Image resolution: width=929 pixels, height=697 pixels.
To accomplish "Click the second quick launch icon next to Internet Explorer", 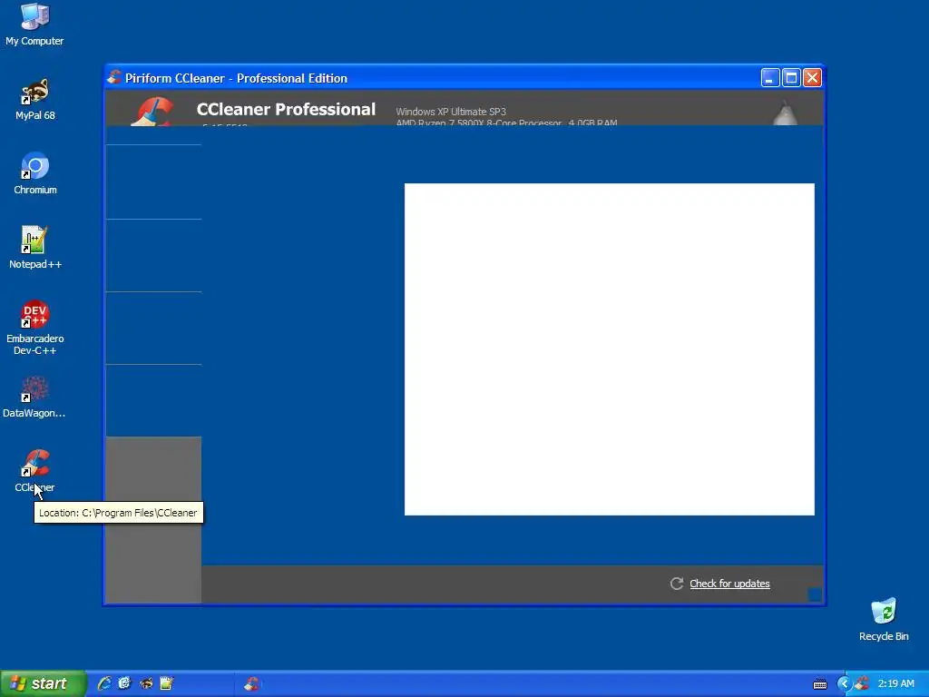I will click(x=124, y=683).
